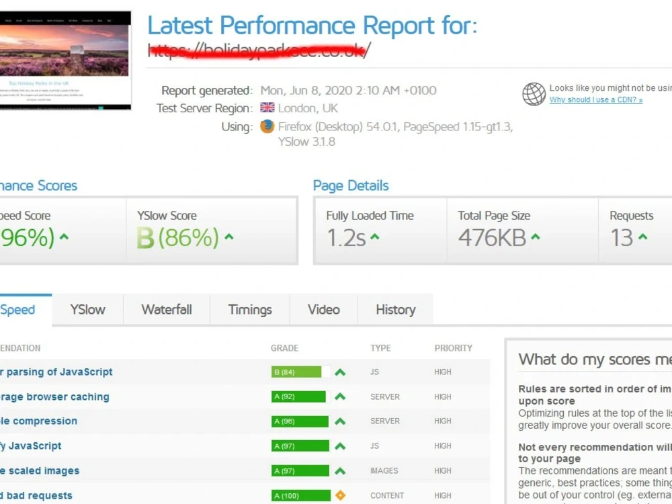Click the A (96) grade bar
This screenshot has height=504, width=672.
click(x=301, y=421)
